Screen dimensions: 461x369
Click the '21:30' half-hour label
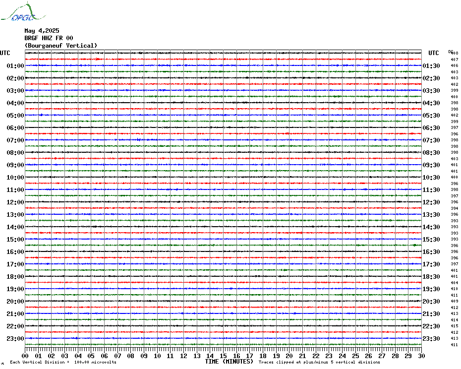(431, 313)
